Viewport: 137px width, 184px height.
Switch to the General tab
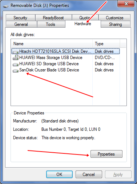21,24
